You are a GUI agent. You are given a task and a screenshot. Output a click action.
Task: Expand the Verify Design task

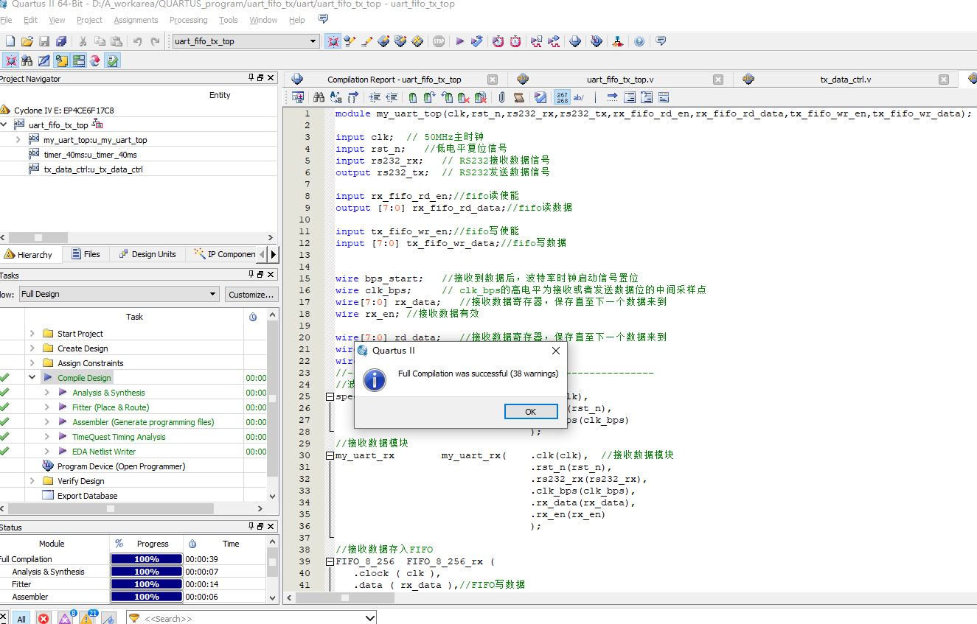(x=32, y=481)
